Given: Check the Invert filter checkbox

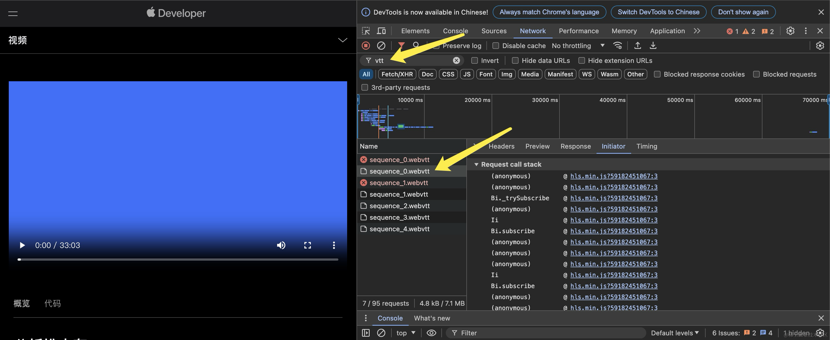Looking at the screenshot, I should (x=474, y=61).
